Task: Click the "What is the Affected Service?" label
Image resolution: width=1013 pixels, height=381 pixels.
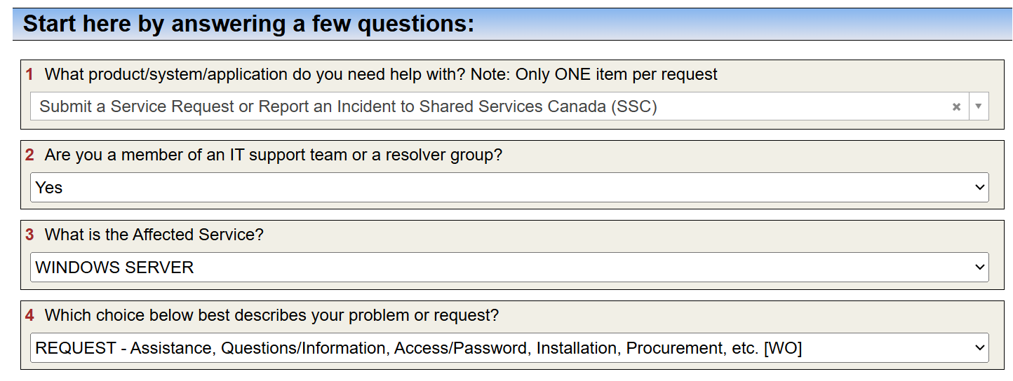Action: click(x=154, y=235)
